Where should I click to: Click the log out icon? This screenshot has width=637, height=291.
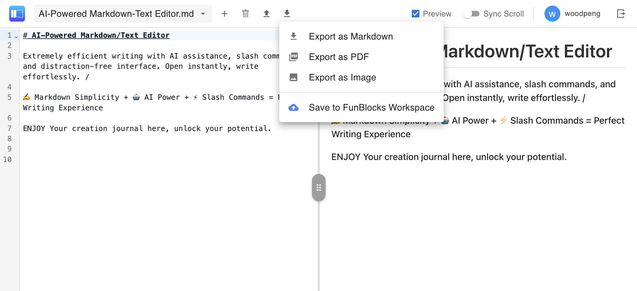click(x=621, y=14)
